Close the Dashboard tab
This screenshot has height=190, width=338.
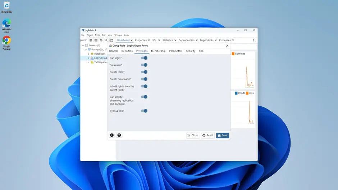[x=132, y=41]
